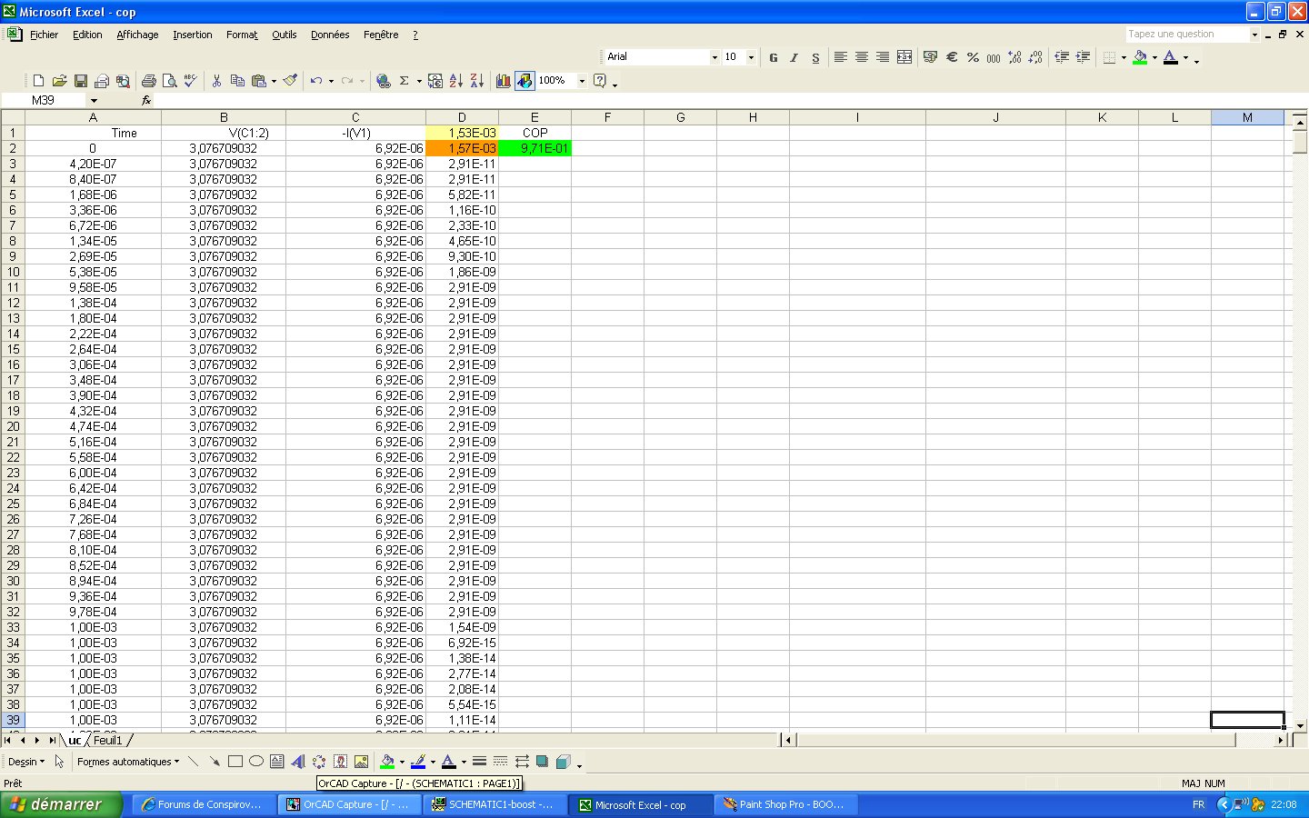Open the zoom percentage dropdown
Image resolution: width=1309 pixels, height=818 pixels.
582,81
